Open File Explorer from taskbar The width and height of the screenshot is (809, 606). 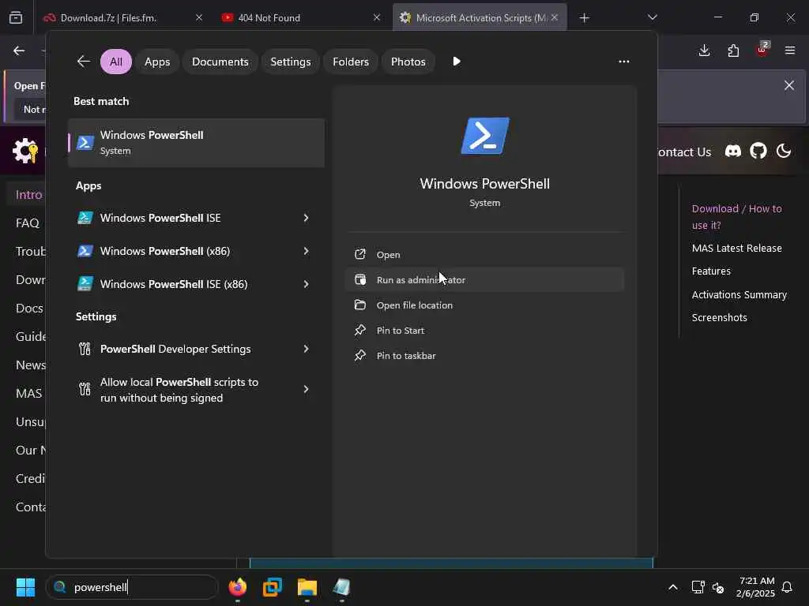[307, 587]
